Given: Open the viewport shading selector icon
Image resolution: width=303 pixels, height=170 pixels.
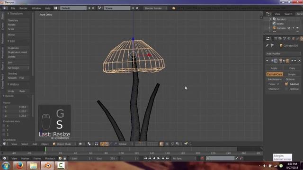Looking at the screenshot, I should click(80, 144).
